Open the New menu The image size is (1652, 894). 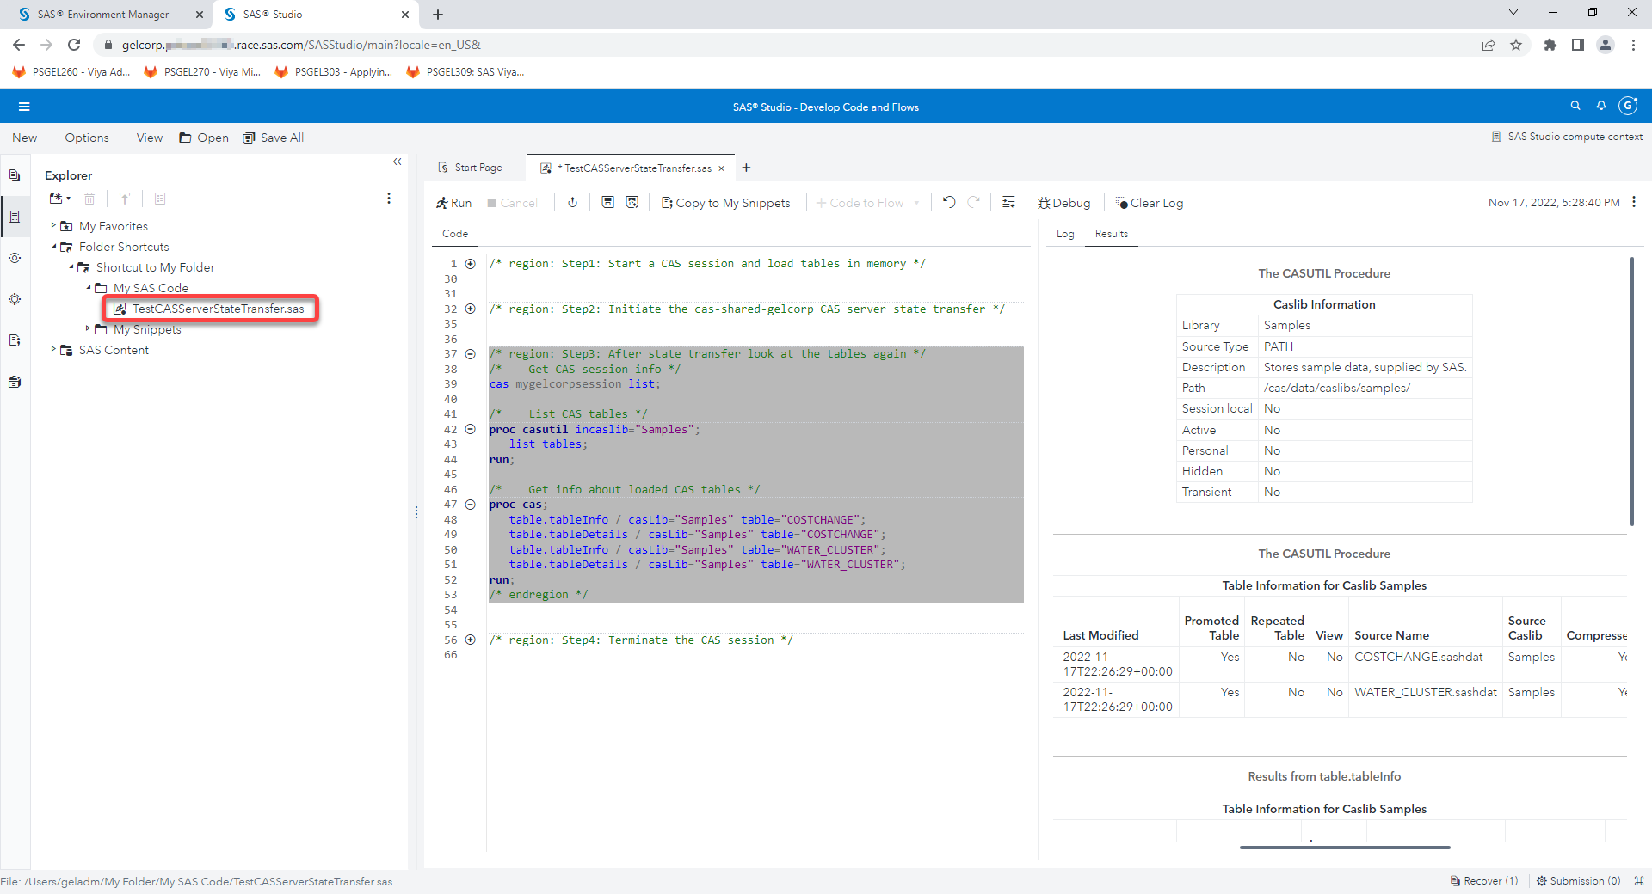click(x=25, y=138)
